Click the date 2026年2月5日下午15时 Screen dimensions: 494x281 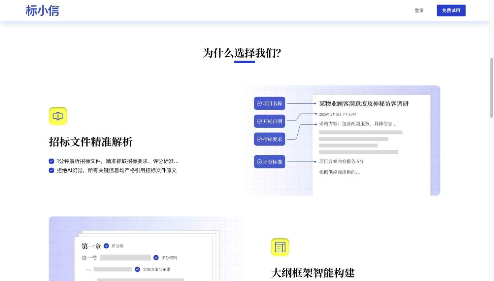click(x=337, y=114)
